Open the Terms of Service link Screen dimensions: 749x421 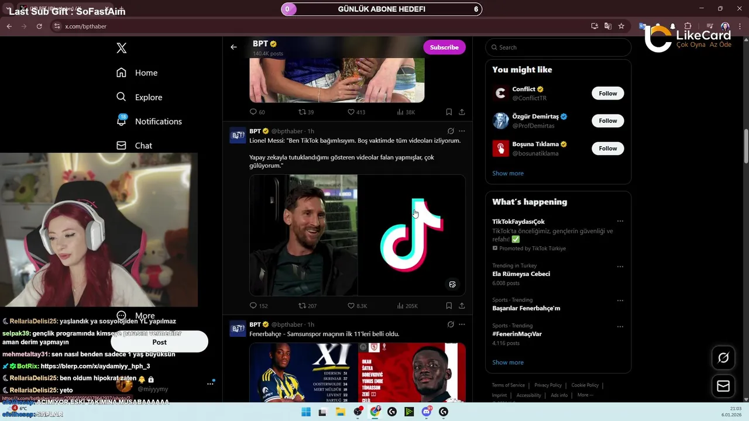tap(508, 385)
